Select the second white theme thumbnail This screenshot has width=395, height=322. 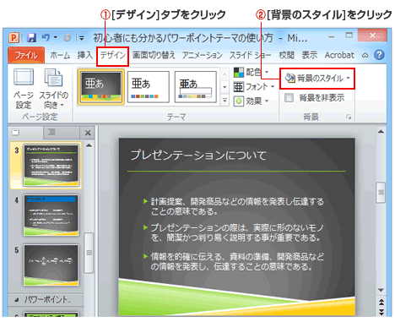(149, 87)
